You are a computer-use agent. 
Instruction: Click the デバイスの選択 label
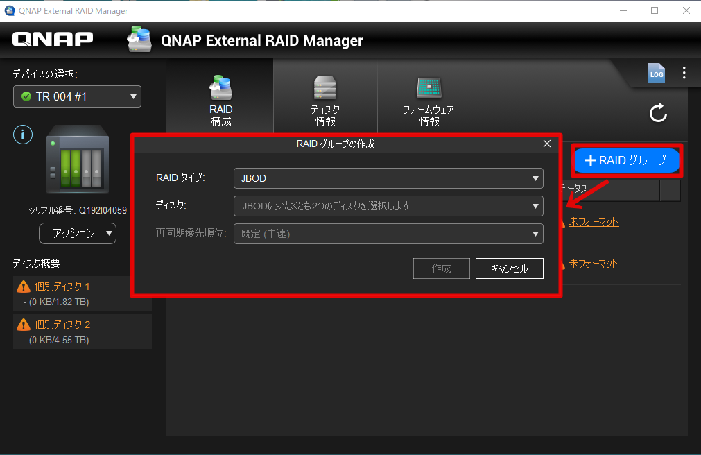pyautogui.click(x=44, y=74)
